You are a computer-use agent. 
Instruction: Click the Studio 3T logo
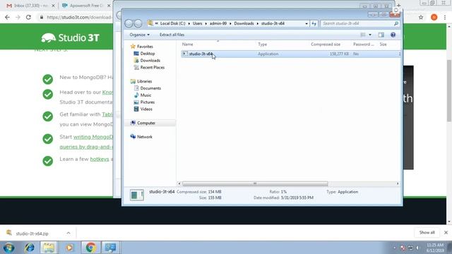click(x=71, y=37)
